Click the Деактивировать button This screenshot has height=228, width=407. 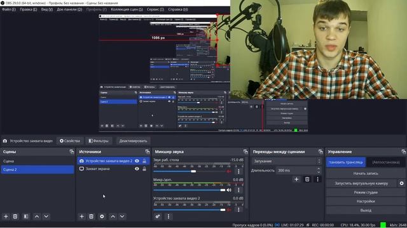(133, 141)
